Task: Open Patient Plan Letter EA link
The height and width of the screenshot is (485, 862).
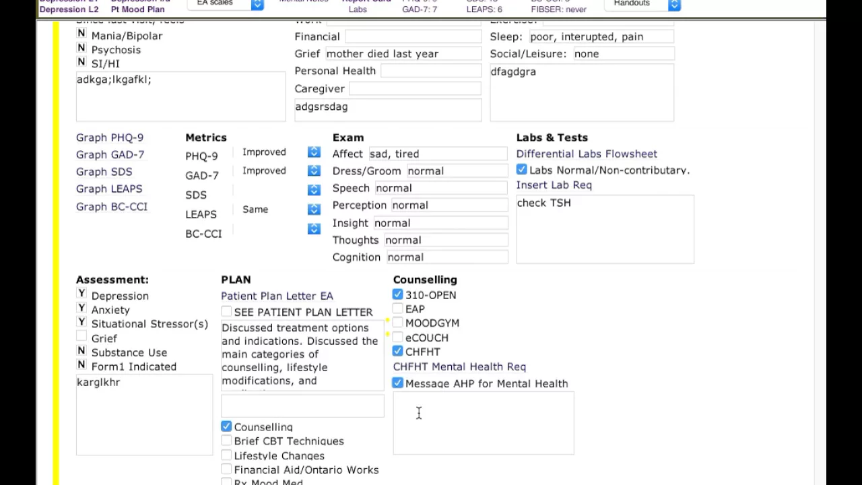Action: pyautogui.click(x=277, y=296)
